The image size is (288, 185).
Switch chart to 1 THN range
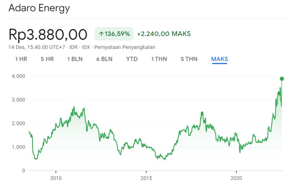(159, 59)
